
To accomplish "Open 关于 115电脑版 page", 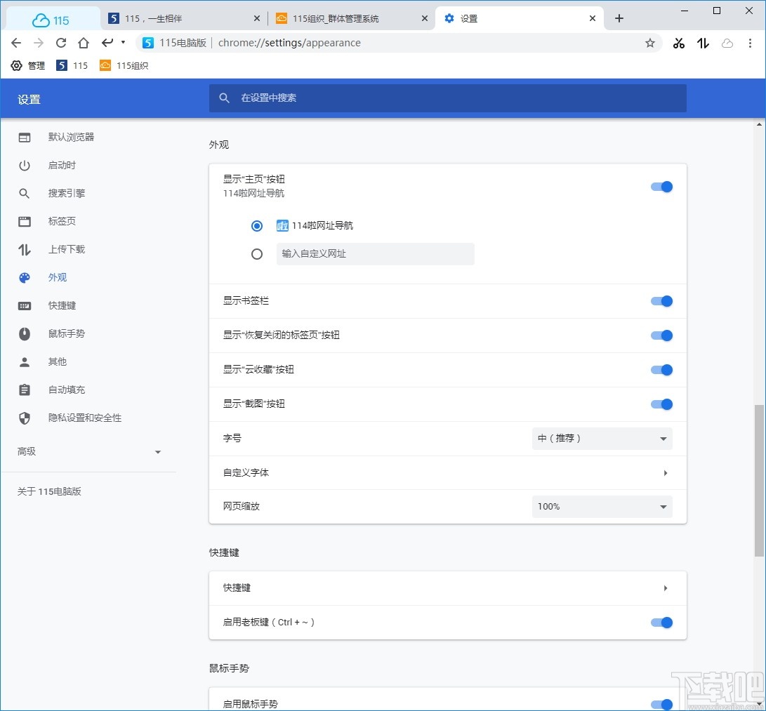I will [x=49, y=491].
